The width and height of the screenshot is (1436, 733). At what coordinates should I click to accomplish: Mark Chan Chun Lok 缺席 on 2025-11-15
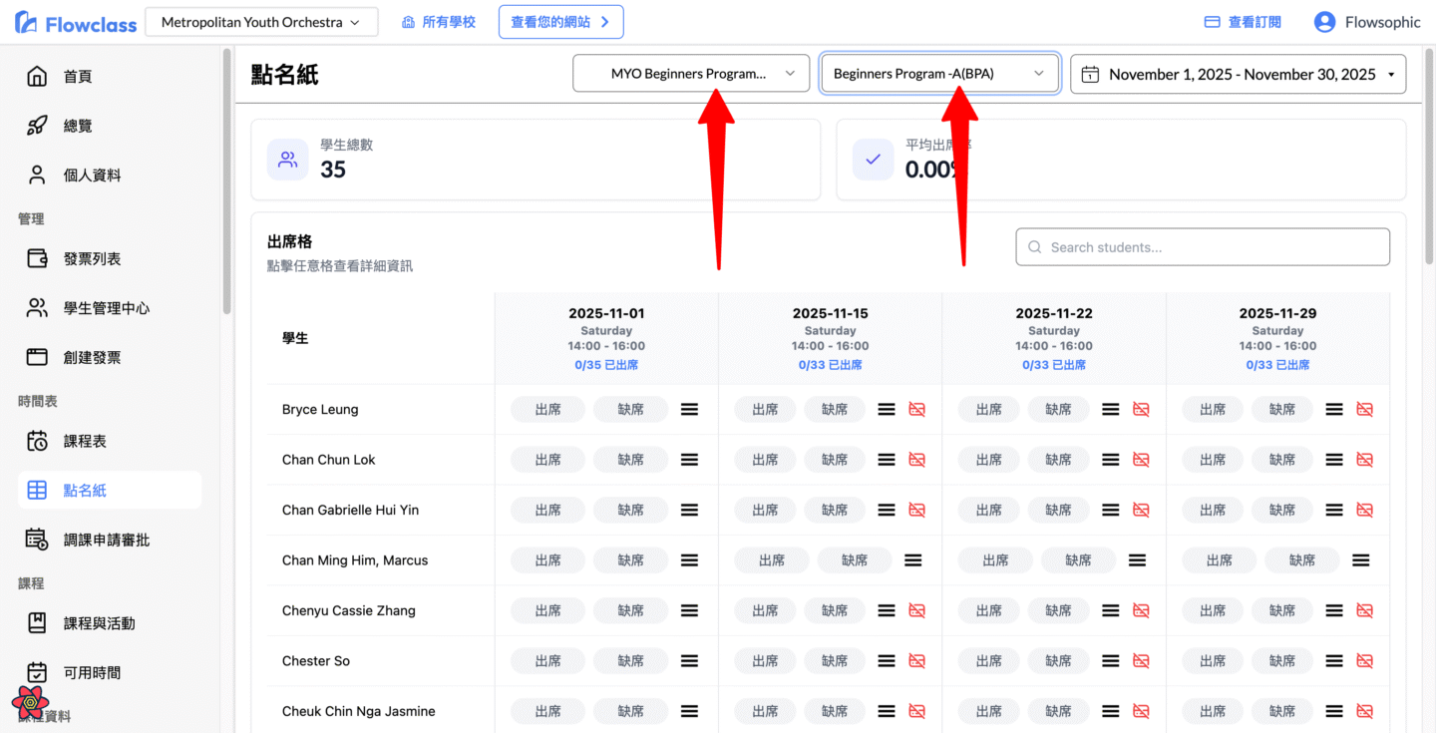[x=835, y=460]
